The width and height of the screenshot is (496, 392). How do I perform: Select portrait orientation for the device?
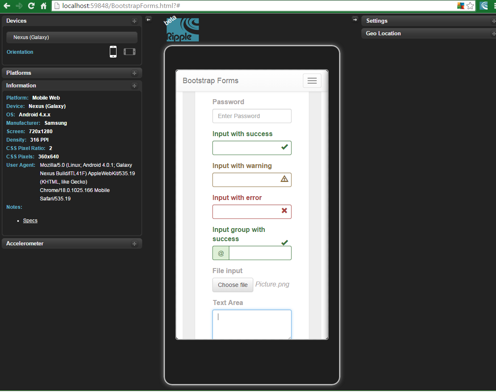click(x=113, y=51)
